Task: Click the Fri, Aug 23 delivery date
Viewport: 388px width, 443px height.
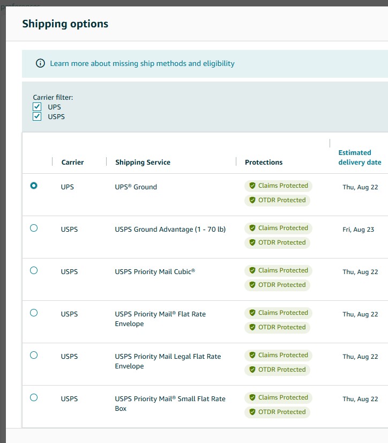Action: point(359,230)
